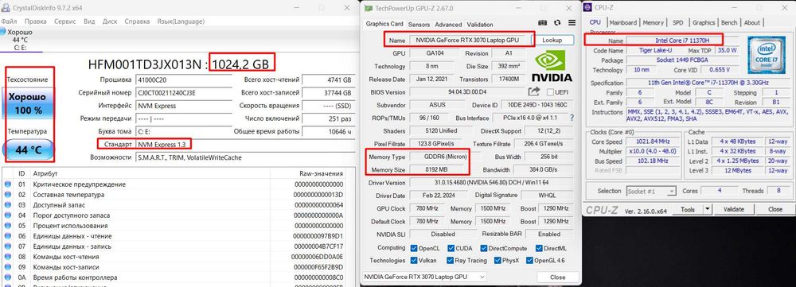Open the Файл menu in CrystalDiskInfo
This screenshot has height=287, width=796.
point(9,21)
